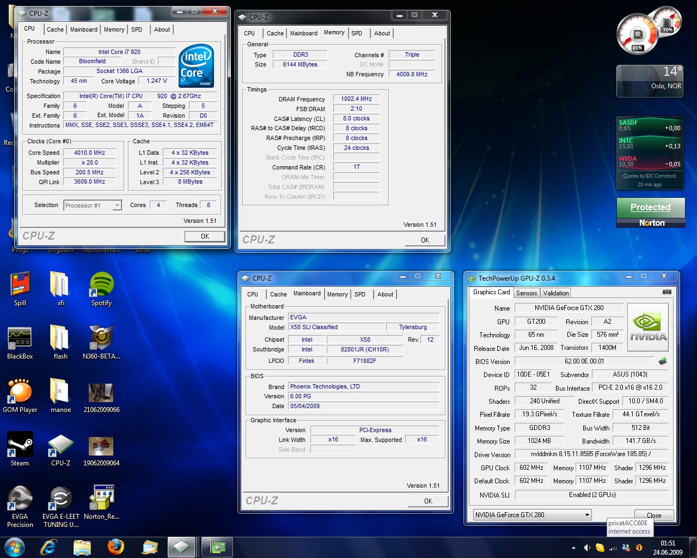Switch to Cache tab in CPU window
This screenshot has height=558, width=697.
[x=55, y=29]
